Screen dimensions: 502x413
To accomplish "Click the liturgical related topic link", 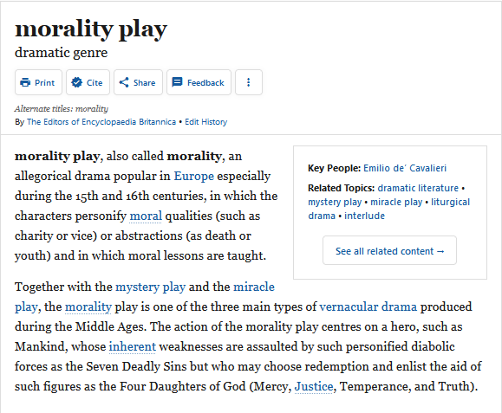I will [450, 202].
